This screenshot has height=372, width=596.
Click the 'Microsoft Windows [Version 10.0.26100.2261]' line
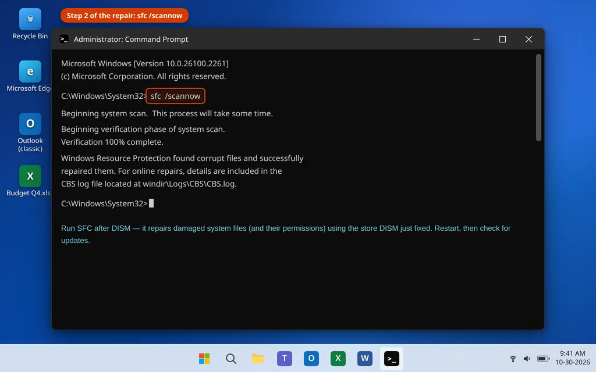point(145,63)
